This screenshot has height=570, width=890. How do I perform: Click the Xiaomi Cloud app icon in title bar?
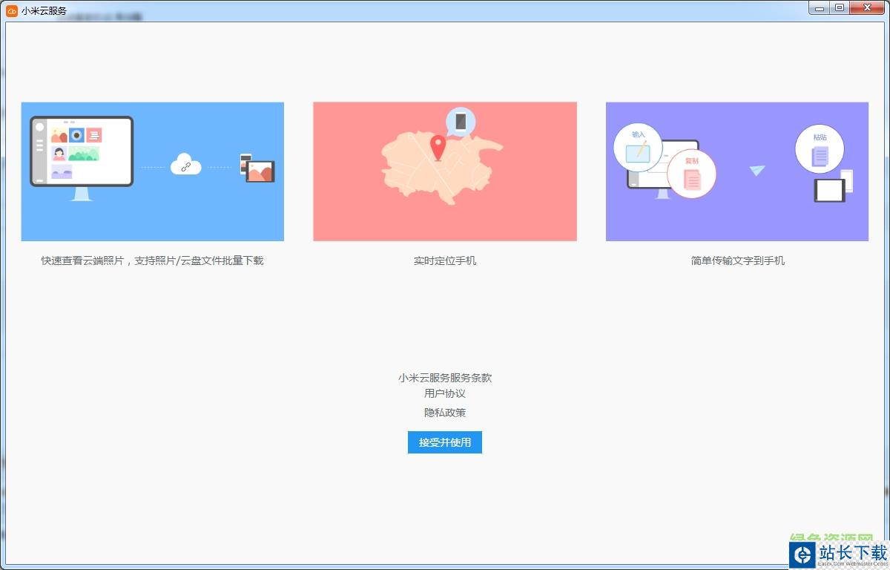coord(12,10)
